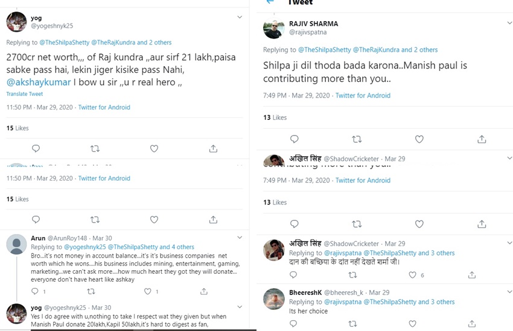This screenshot has width=513, height=331.
Task: Go back using the Tweet header arrow
Action: 270,2
